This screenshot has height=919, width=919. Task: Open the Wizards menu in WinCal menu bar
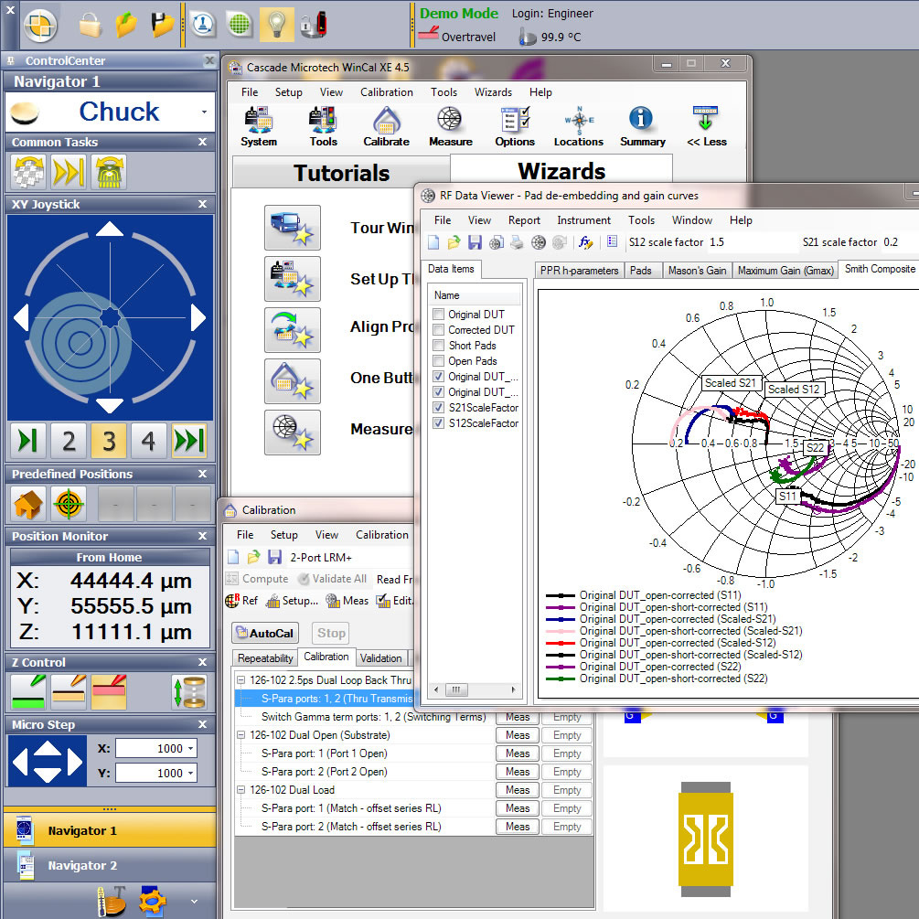click(x=493, y=92)
